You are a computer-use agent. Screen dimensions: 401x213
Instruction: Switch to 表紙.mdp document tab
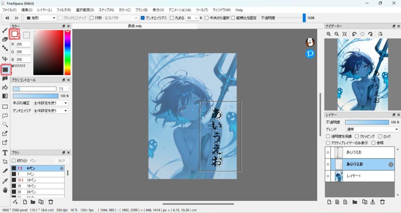[x=135, y=26]
